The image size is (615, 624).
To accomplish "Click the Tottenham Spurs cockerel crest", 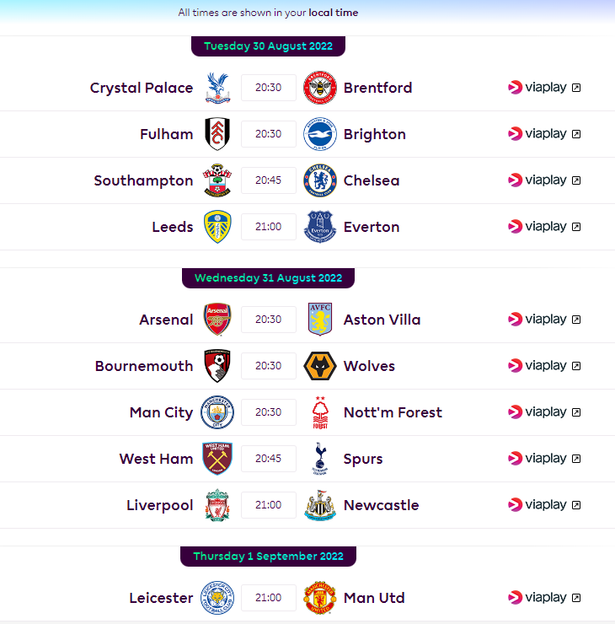I will coord(320,459).
